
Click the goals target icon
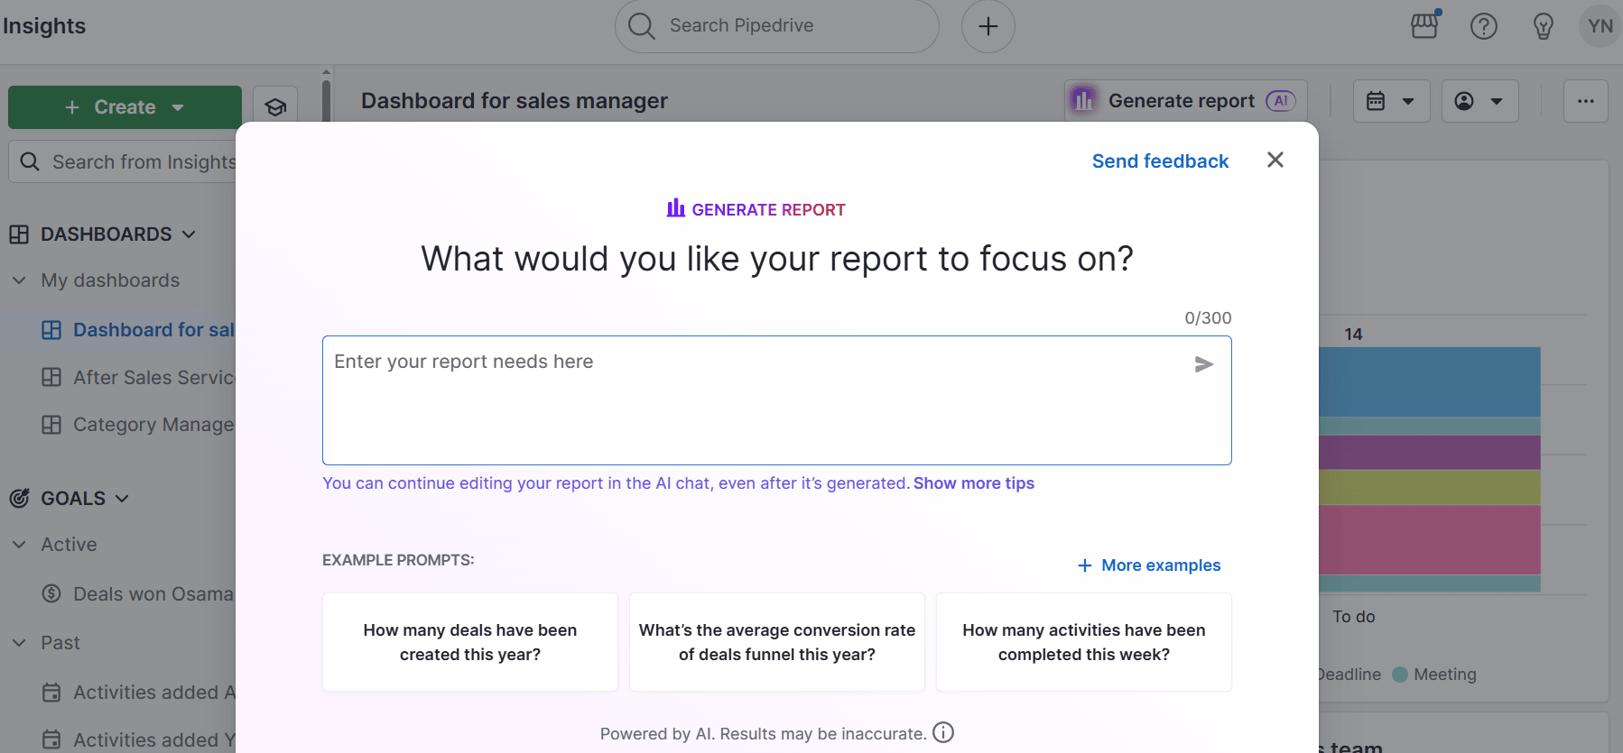[19, 499]
